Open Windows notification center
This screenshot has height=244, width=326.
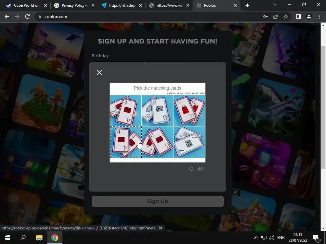[315, 238]
